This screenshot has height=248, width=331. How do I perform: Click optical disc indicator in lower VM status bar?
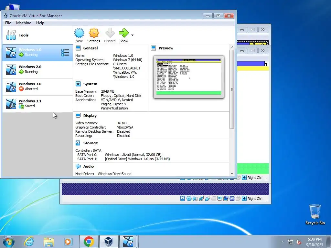pyautogui.click(x=189, y=199)
